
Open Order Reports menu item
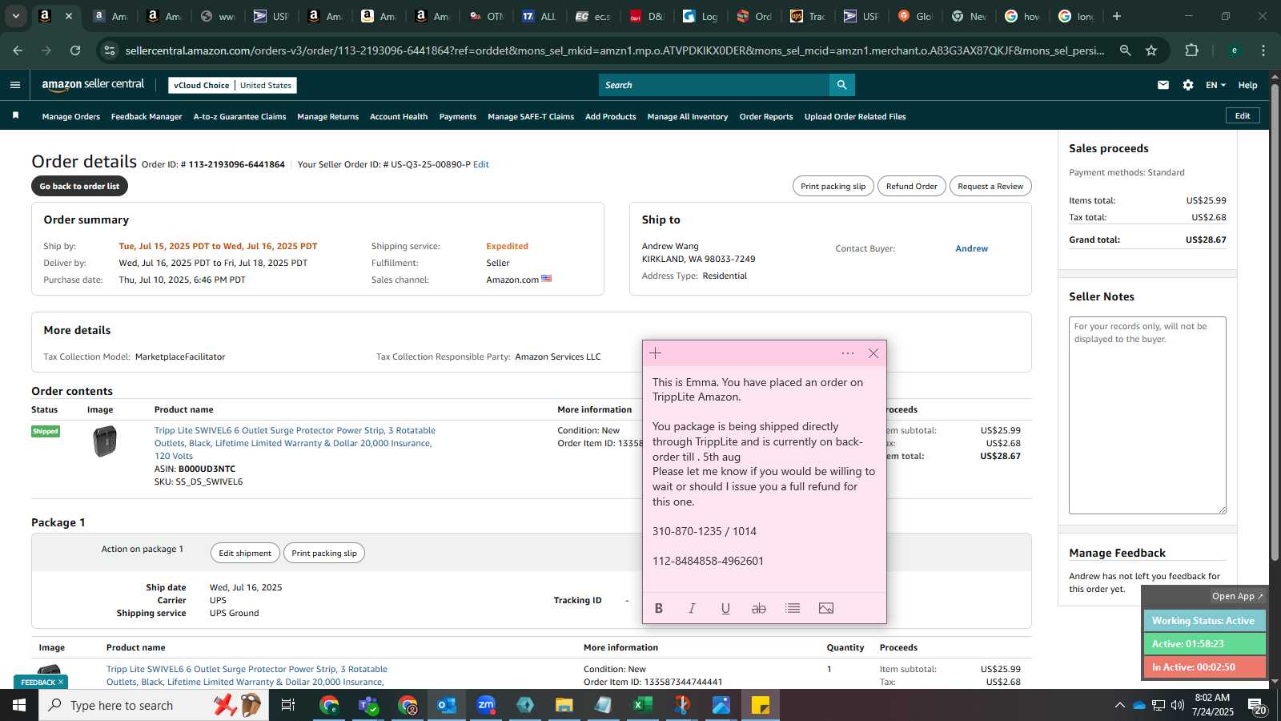[x=766, y=116]
